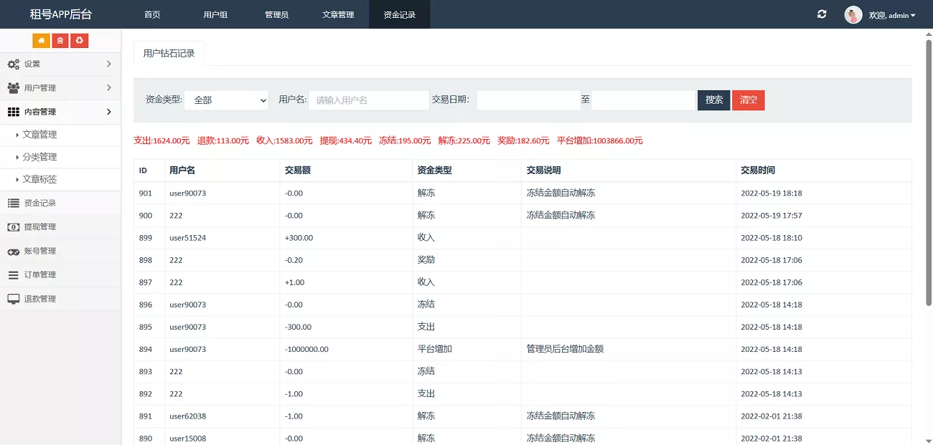Click the admin avatar picture
Image resolution: width=933 pixels, height=445 pixels.
(x=853, y=14)
